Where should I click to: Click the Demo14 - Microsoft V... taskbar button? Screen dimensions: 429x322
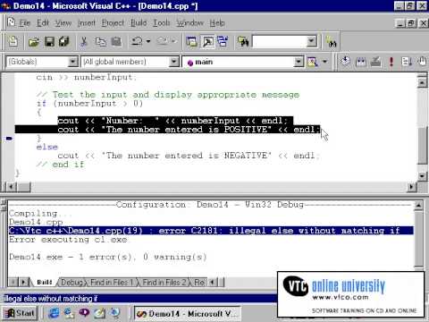[x=187, y=314]
